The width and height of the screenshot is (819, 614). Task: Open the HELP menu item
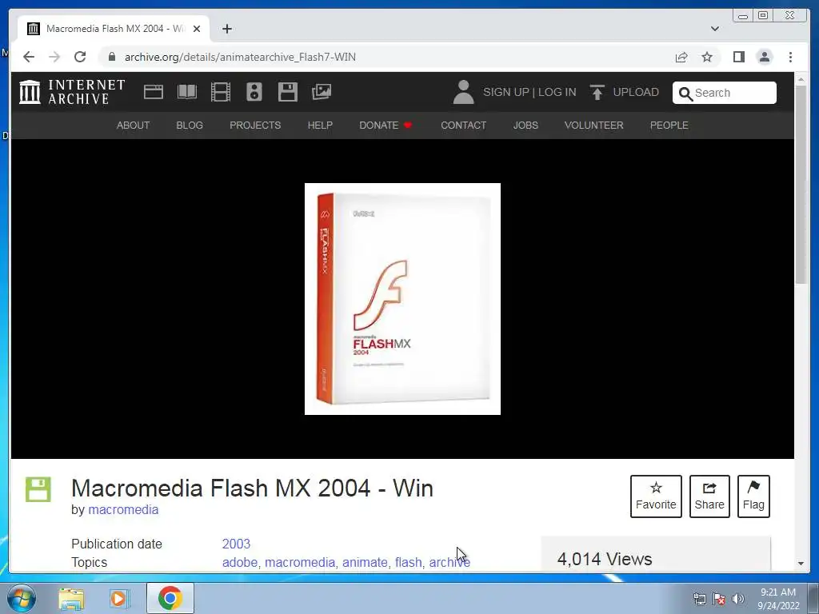pos(320,126)
